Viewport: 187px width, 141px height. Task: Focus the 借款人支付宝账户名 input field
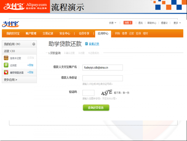103,68
